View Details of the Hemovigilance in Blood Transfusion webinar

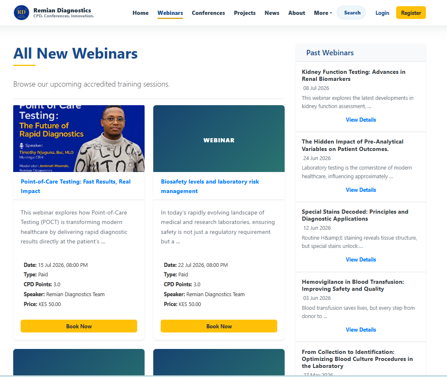click(x=361, y=330)
